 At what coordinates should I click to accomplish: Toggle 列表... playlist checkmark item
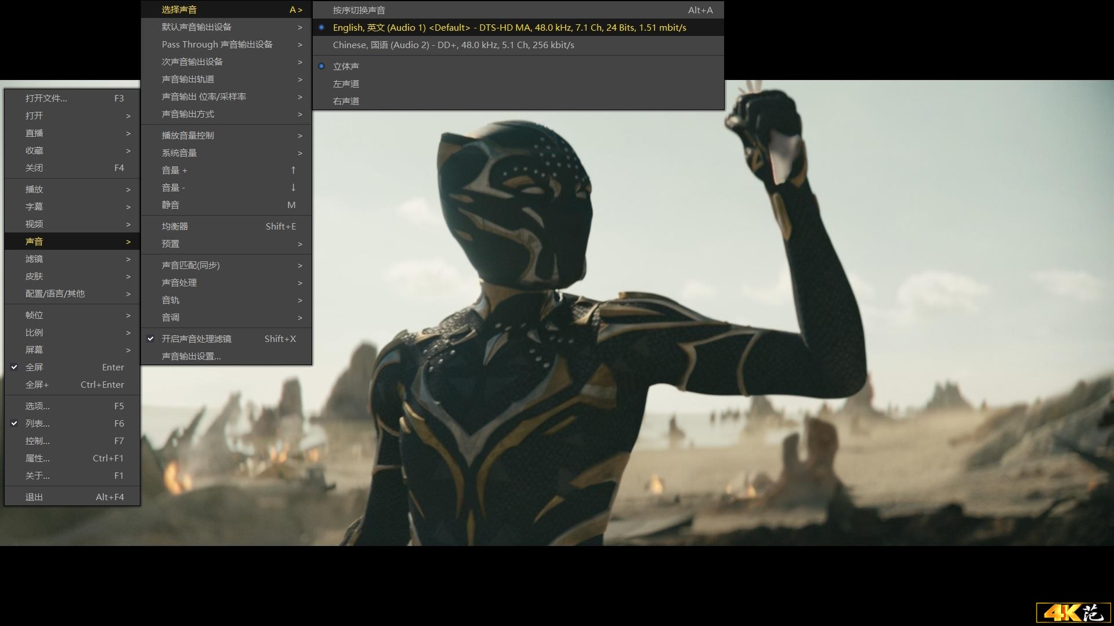(x=72, y=423)
